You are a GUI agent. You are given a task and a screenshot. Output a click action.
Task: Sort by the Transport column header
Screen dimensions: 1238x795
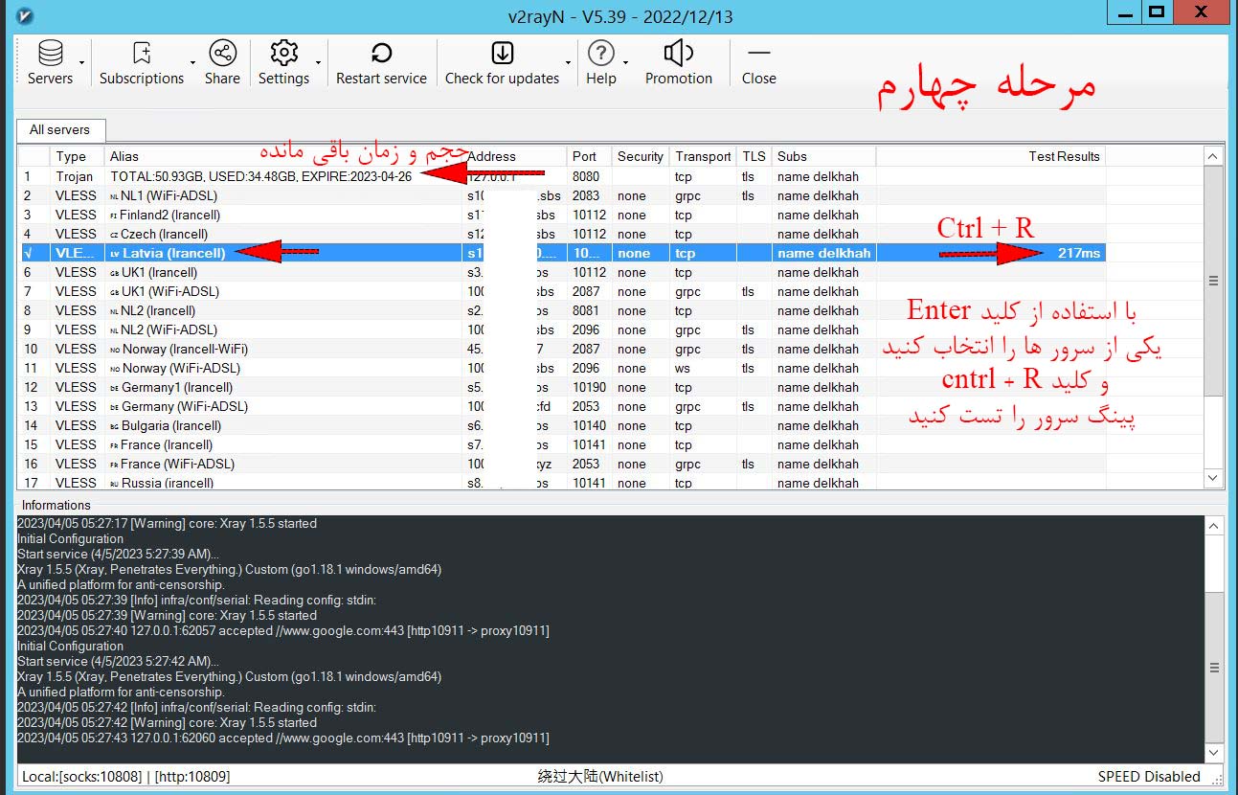coord(703,156)
